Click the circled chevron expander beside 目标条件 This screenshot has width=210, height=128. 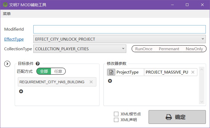(x=7, y=64)
